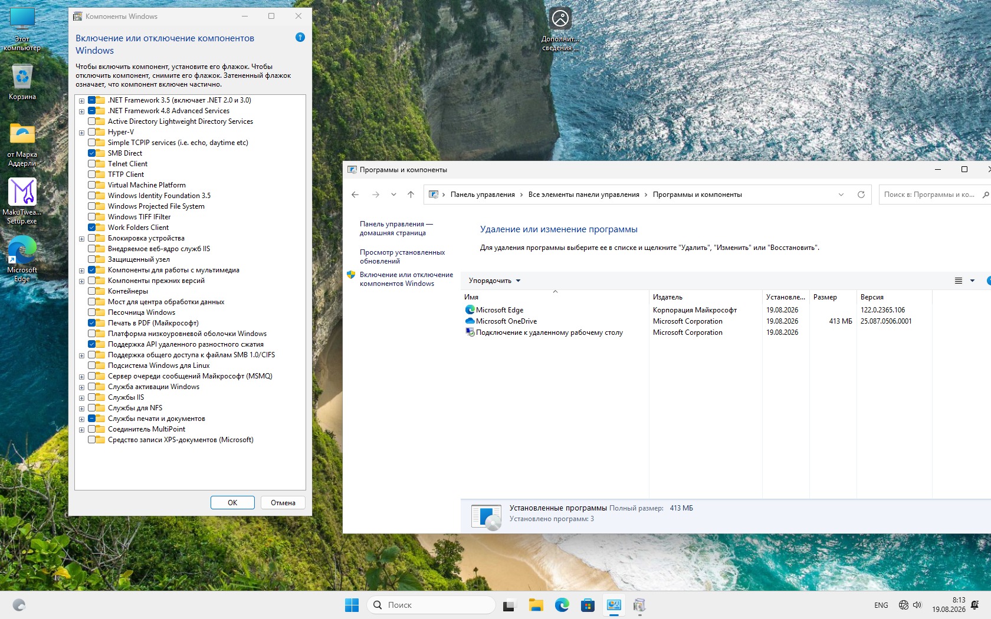Expand 'Компоненты для работы с мультимедиа' node
The image size is (991, 619).
tap(81, 271)
